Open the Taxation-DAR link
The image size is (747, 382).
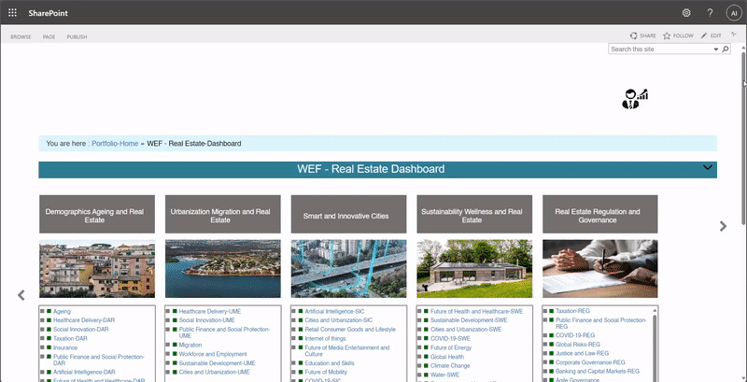click(71, 339)
